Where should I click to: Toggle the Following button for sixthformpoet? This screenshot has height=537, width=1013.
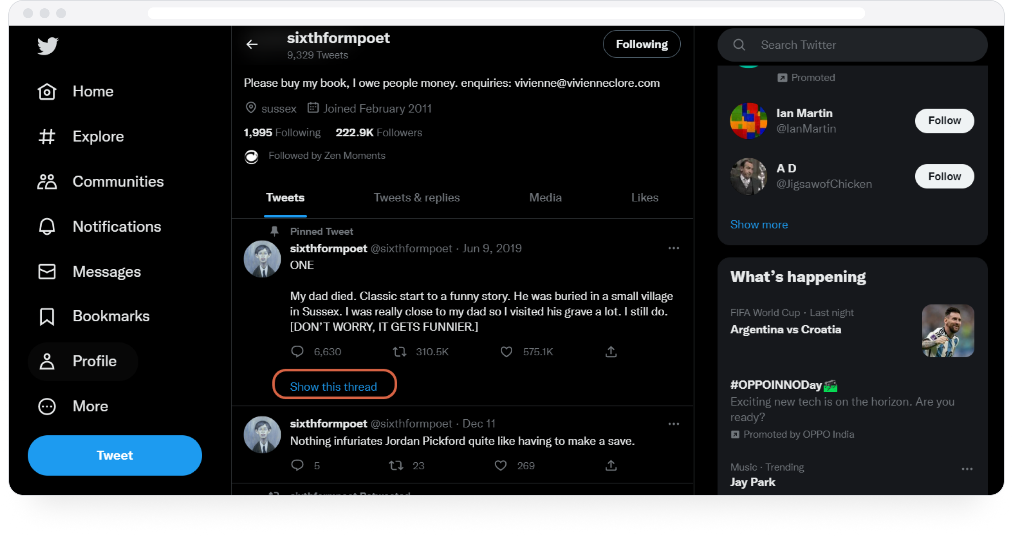pos(641,44)
